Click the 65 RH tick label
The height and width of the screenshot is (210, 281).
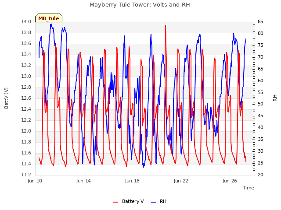point(260,69)
